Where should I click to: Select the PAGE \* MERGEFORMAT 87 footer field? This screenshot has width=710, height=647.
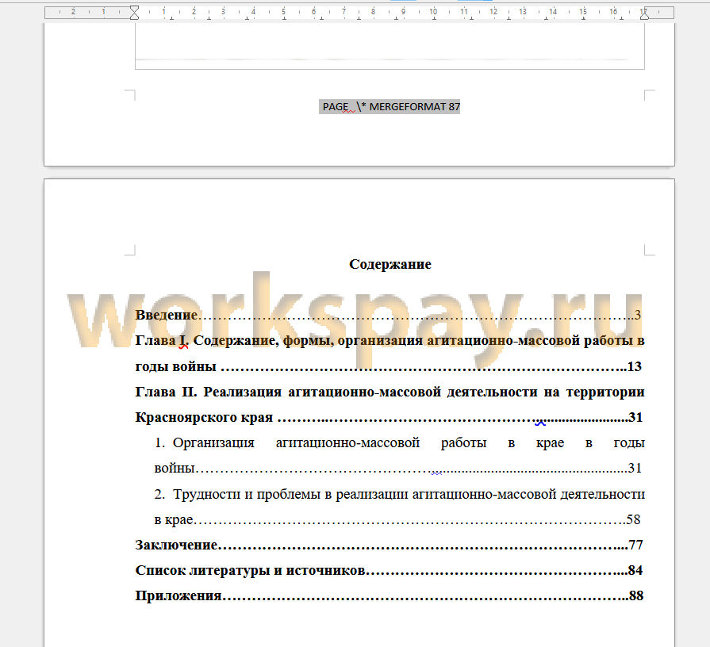pyautogui.click(x=390, y=107)
